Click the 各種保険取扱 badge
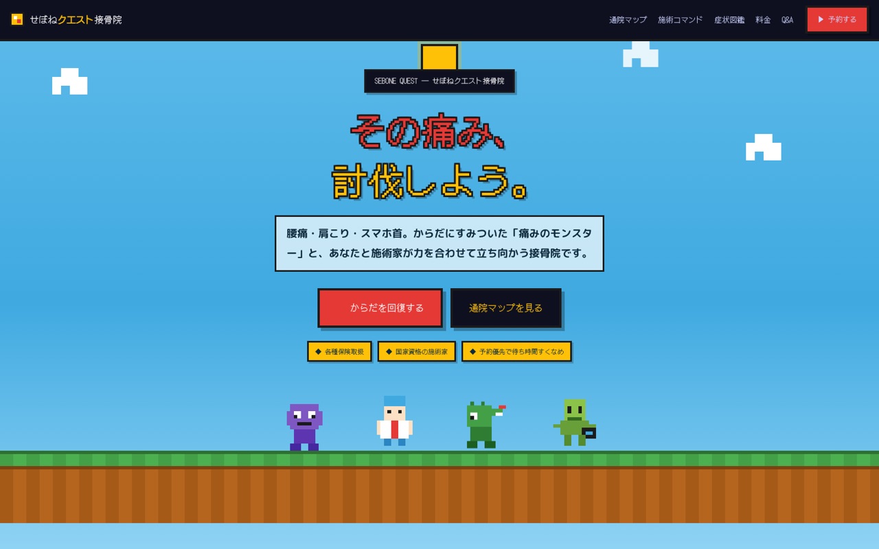 pos(339,351)
